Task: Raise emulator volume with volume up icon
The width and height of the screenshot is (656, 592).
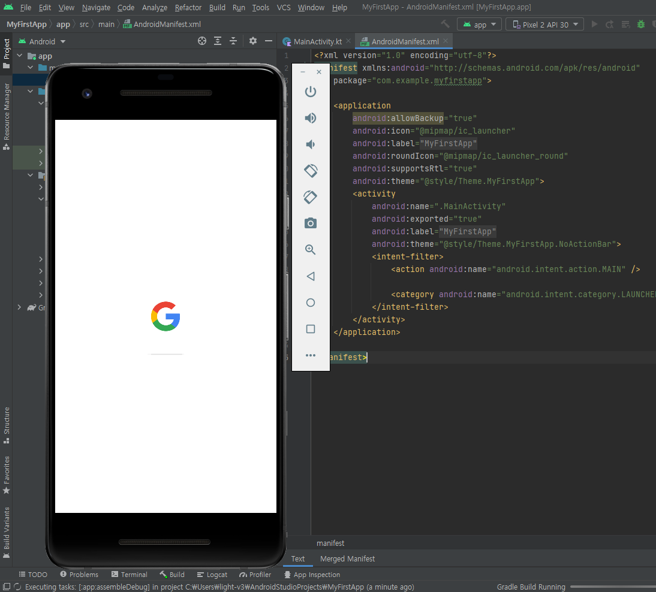Action: tap(311, 118)
